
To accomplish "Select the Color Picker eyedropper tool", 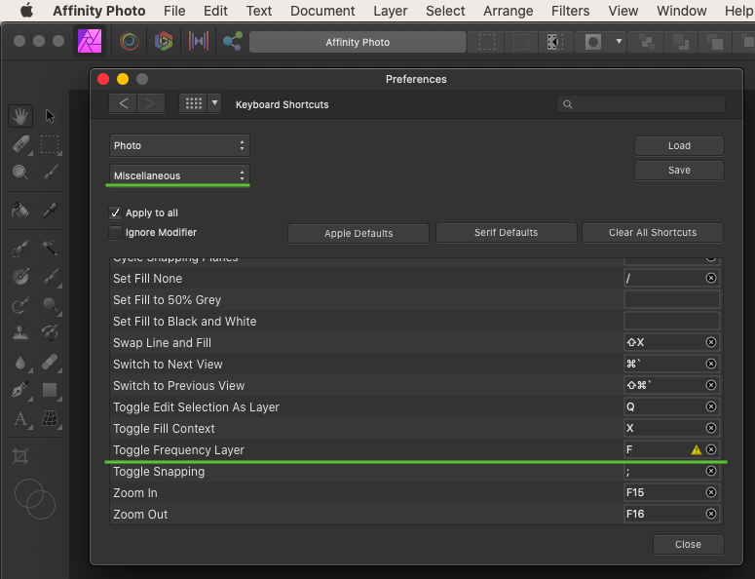I will tap(50, 210).
